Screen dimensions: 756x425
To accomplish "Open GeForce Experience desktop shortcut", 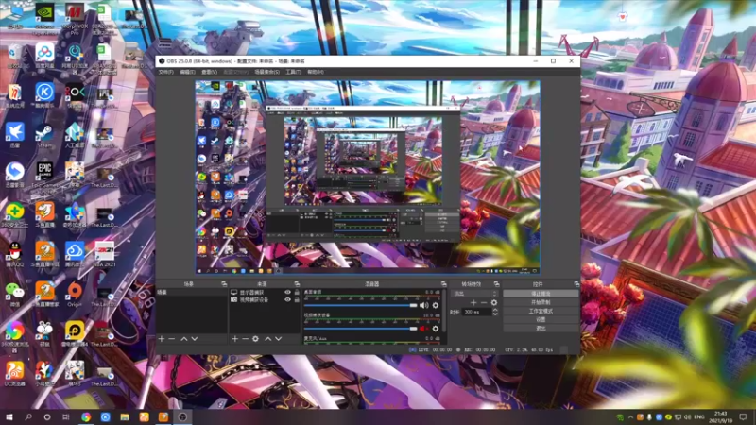I will [44, 18].
